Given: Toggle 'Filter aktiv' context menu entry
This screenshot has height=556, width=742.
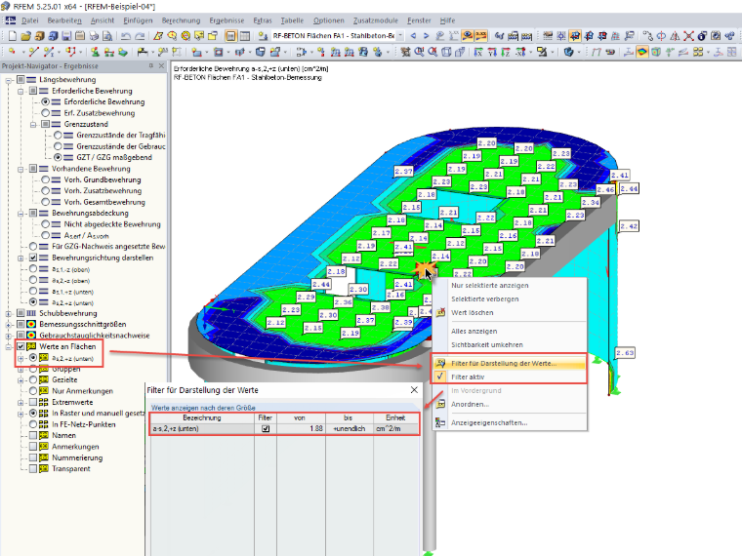Looking at the screenshot, I should (x=510, y=377).
